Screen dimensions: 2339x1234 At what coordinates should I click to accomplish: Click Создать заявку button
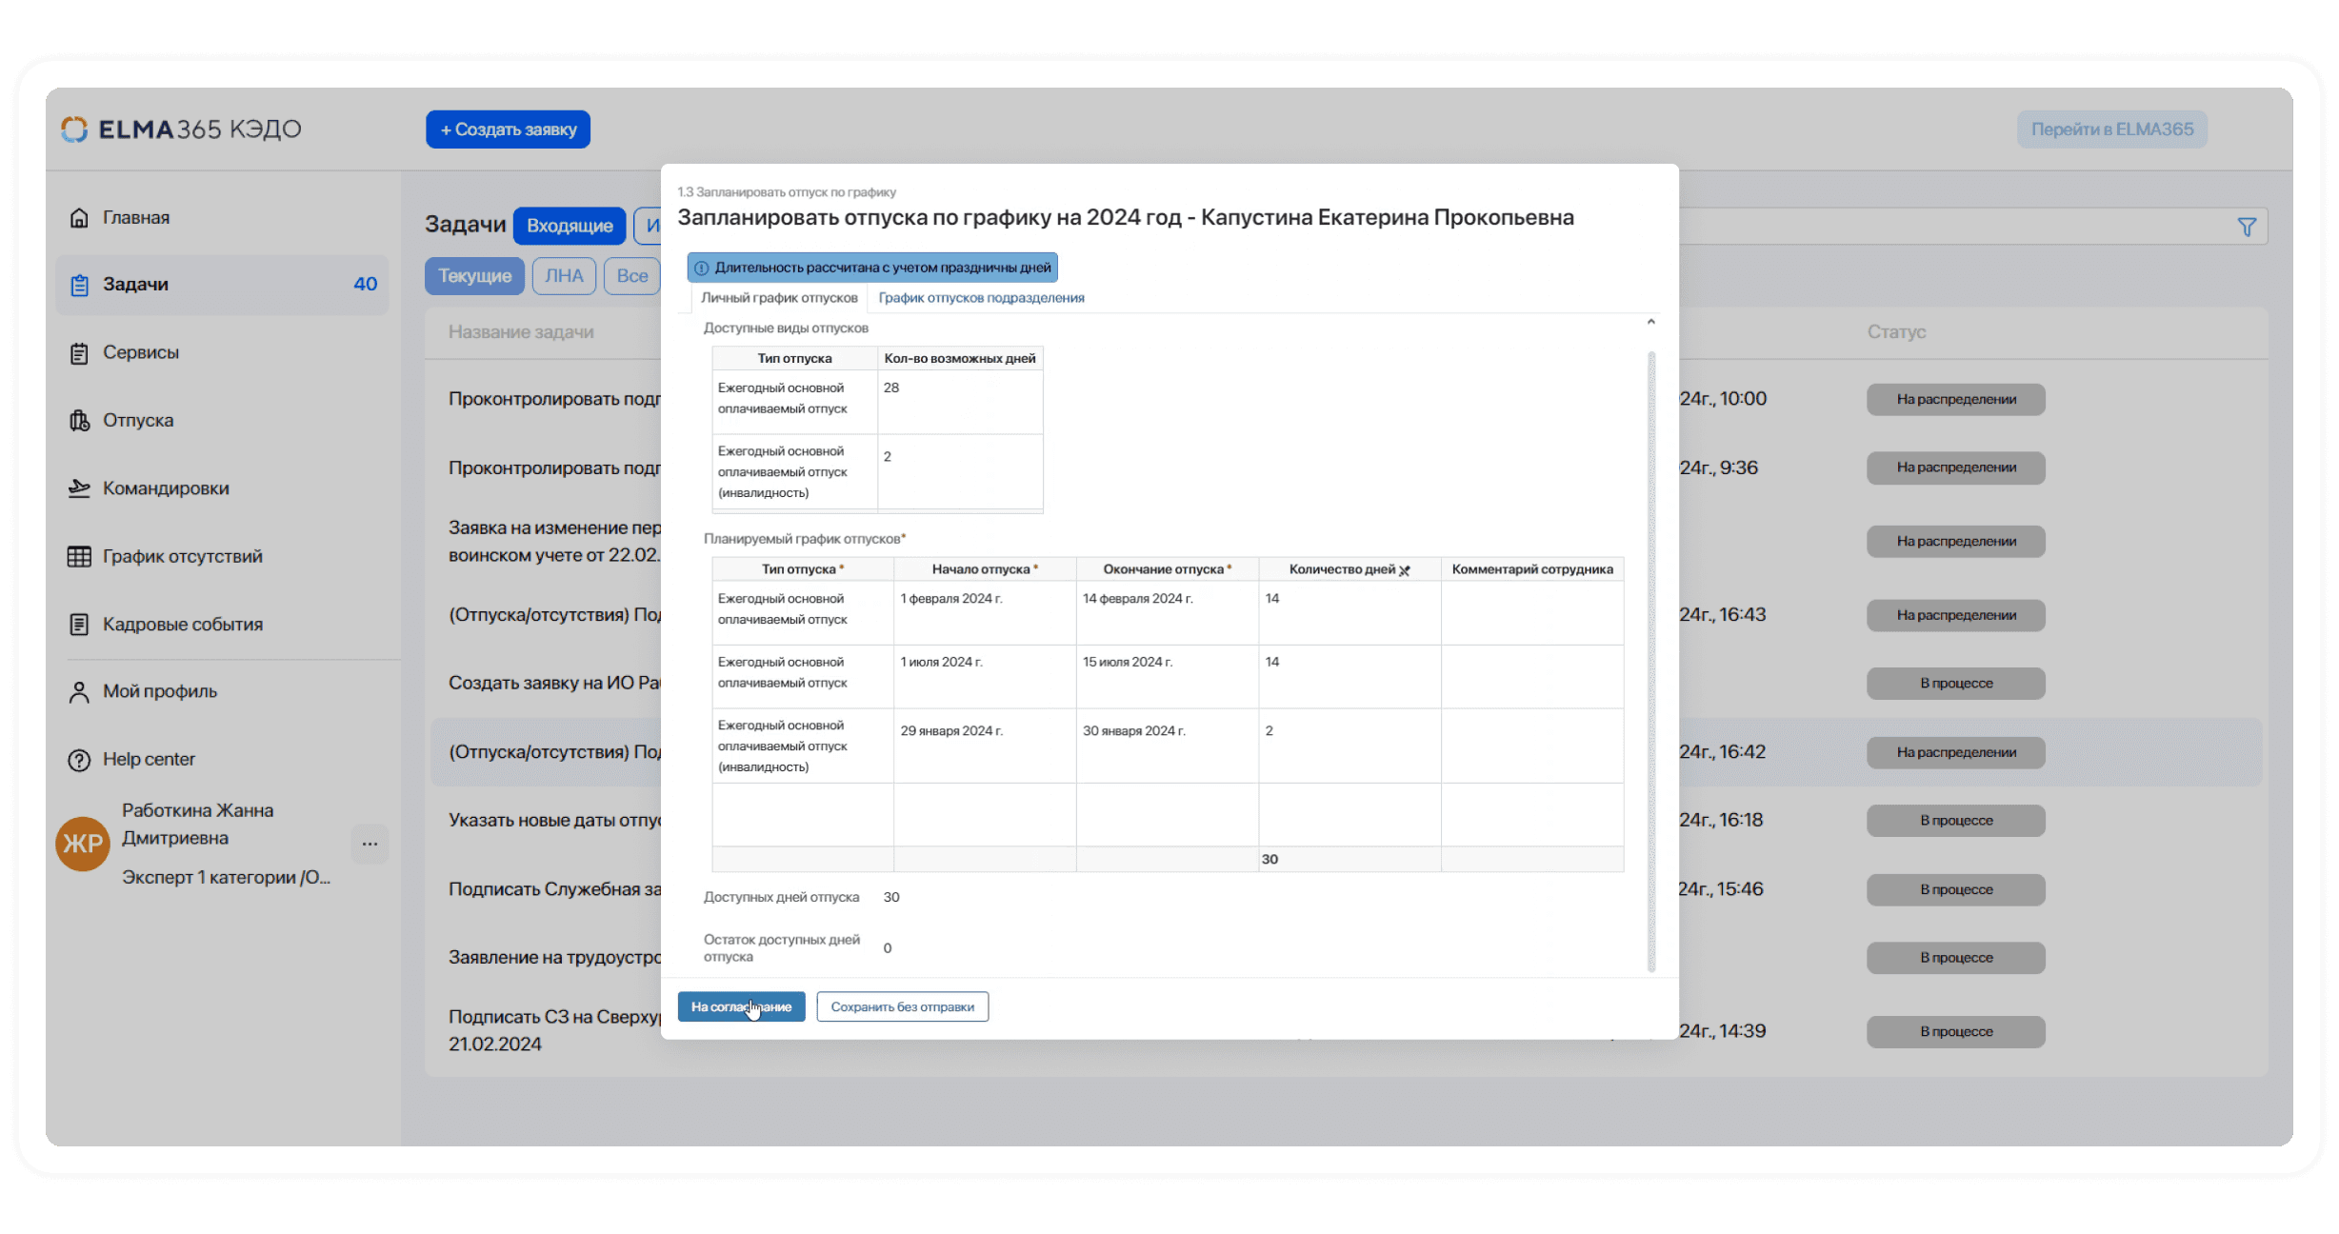click(x=508, y=129)
